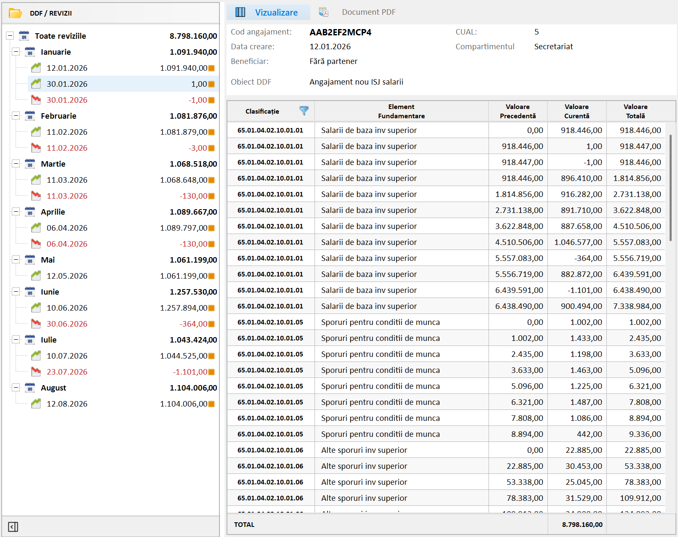Click the engagement code AAB2EF2MCP4

[x=340, y=32]
